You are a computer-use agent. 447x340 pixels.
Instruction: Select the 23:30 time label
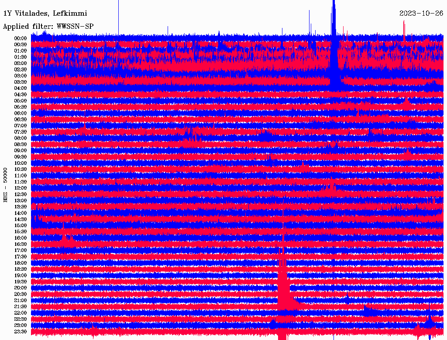click(21, 331)
